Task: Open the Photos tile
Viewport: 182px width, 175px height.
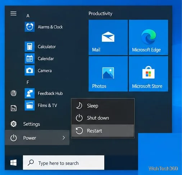Action: (108, 74)
